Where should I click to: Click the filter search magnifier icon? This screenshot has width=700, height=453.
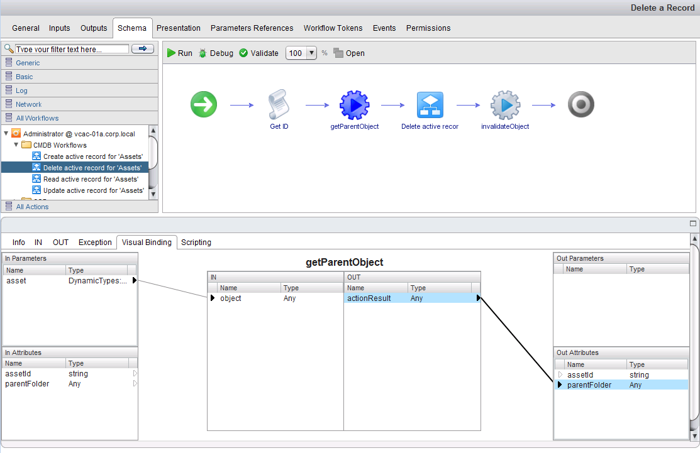point(8,48)
